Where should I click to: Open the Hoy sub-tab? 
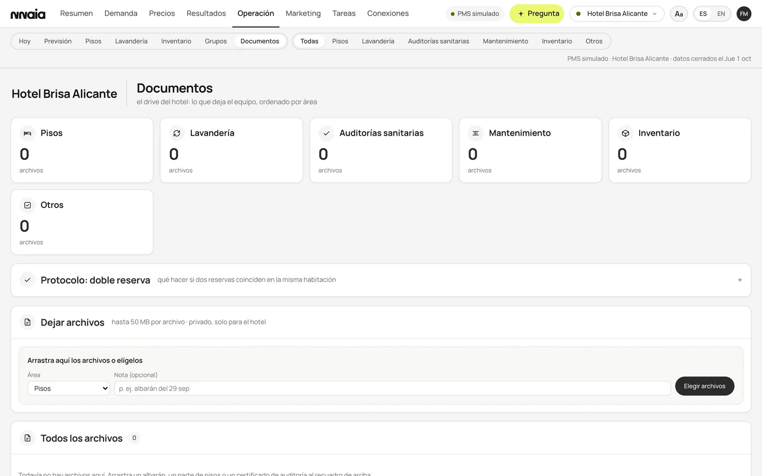[25, 41]
